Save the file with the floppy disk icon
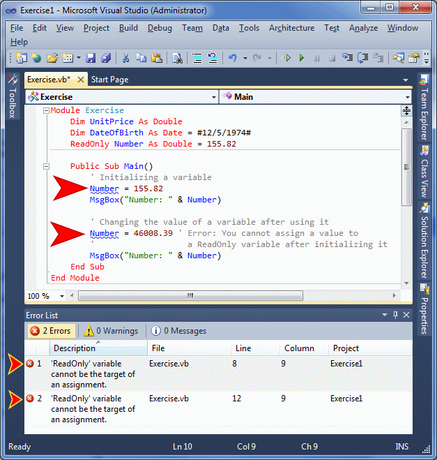 (x=91, y=58)
